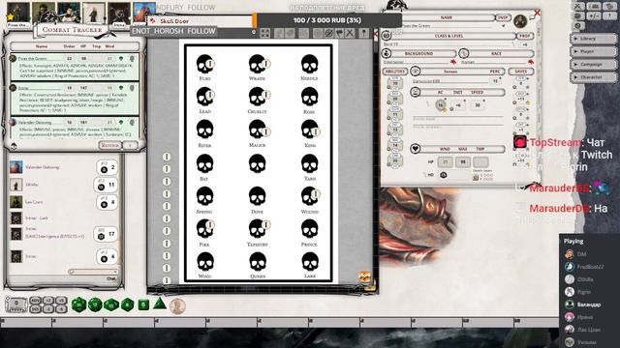Expand the Campaign sidebar section
This screenshot has height=348, width=620.
pyautogui.click(x=593, y=64)
